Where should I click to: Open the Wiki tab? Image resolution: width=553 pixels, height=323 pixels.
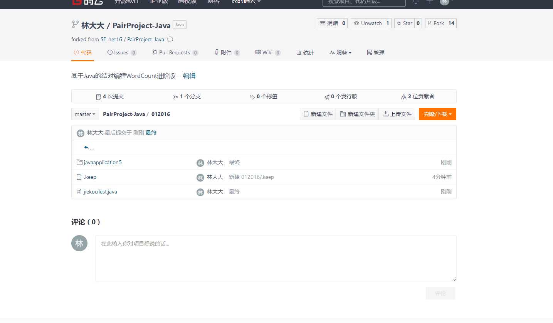tap(268, 53)
